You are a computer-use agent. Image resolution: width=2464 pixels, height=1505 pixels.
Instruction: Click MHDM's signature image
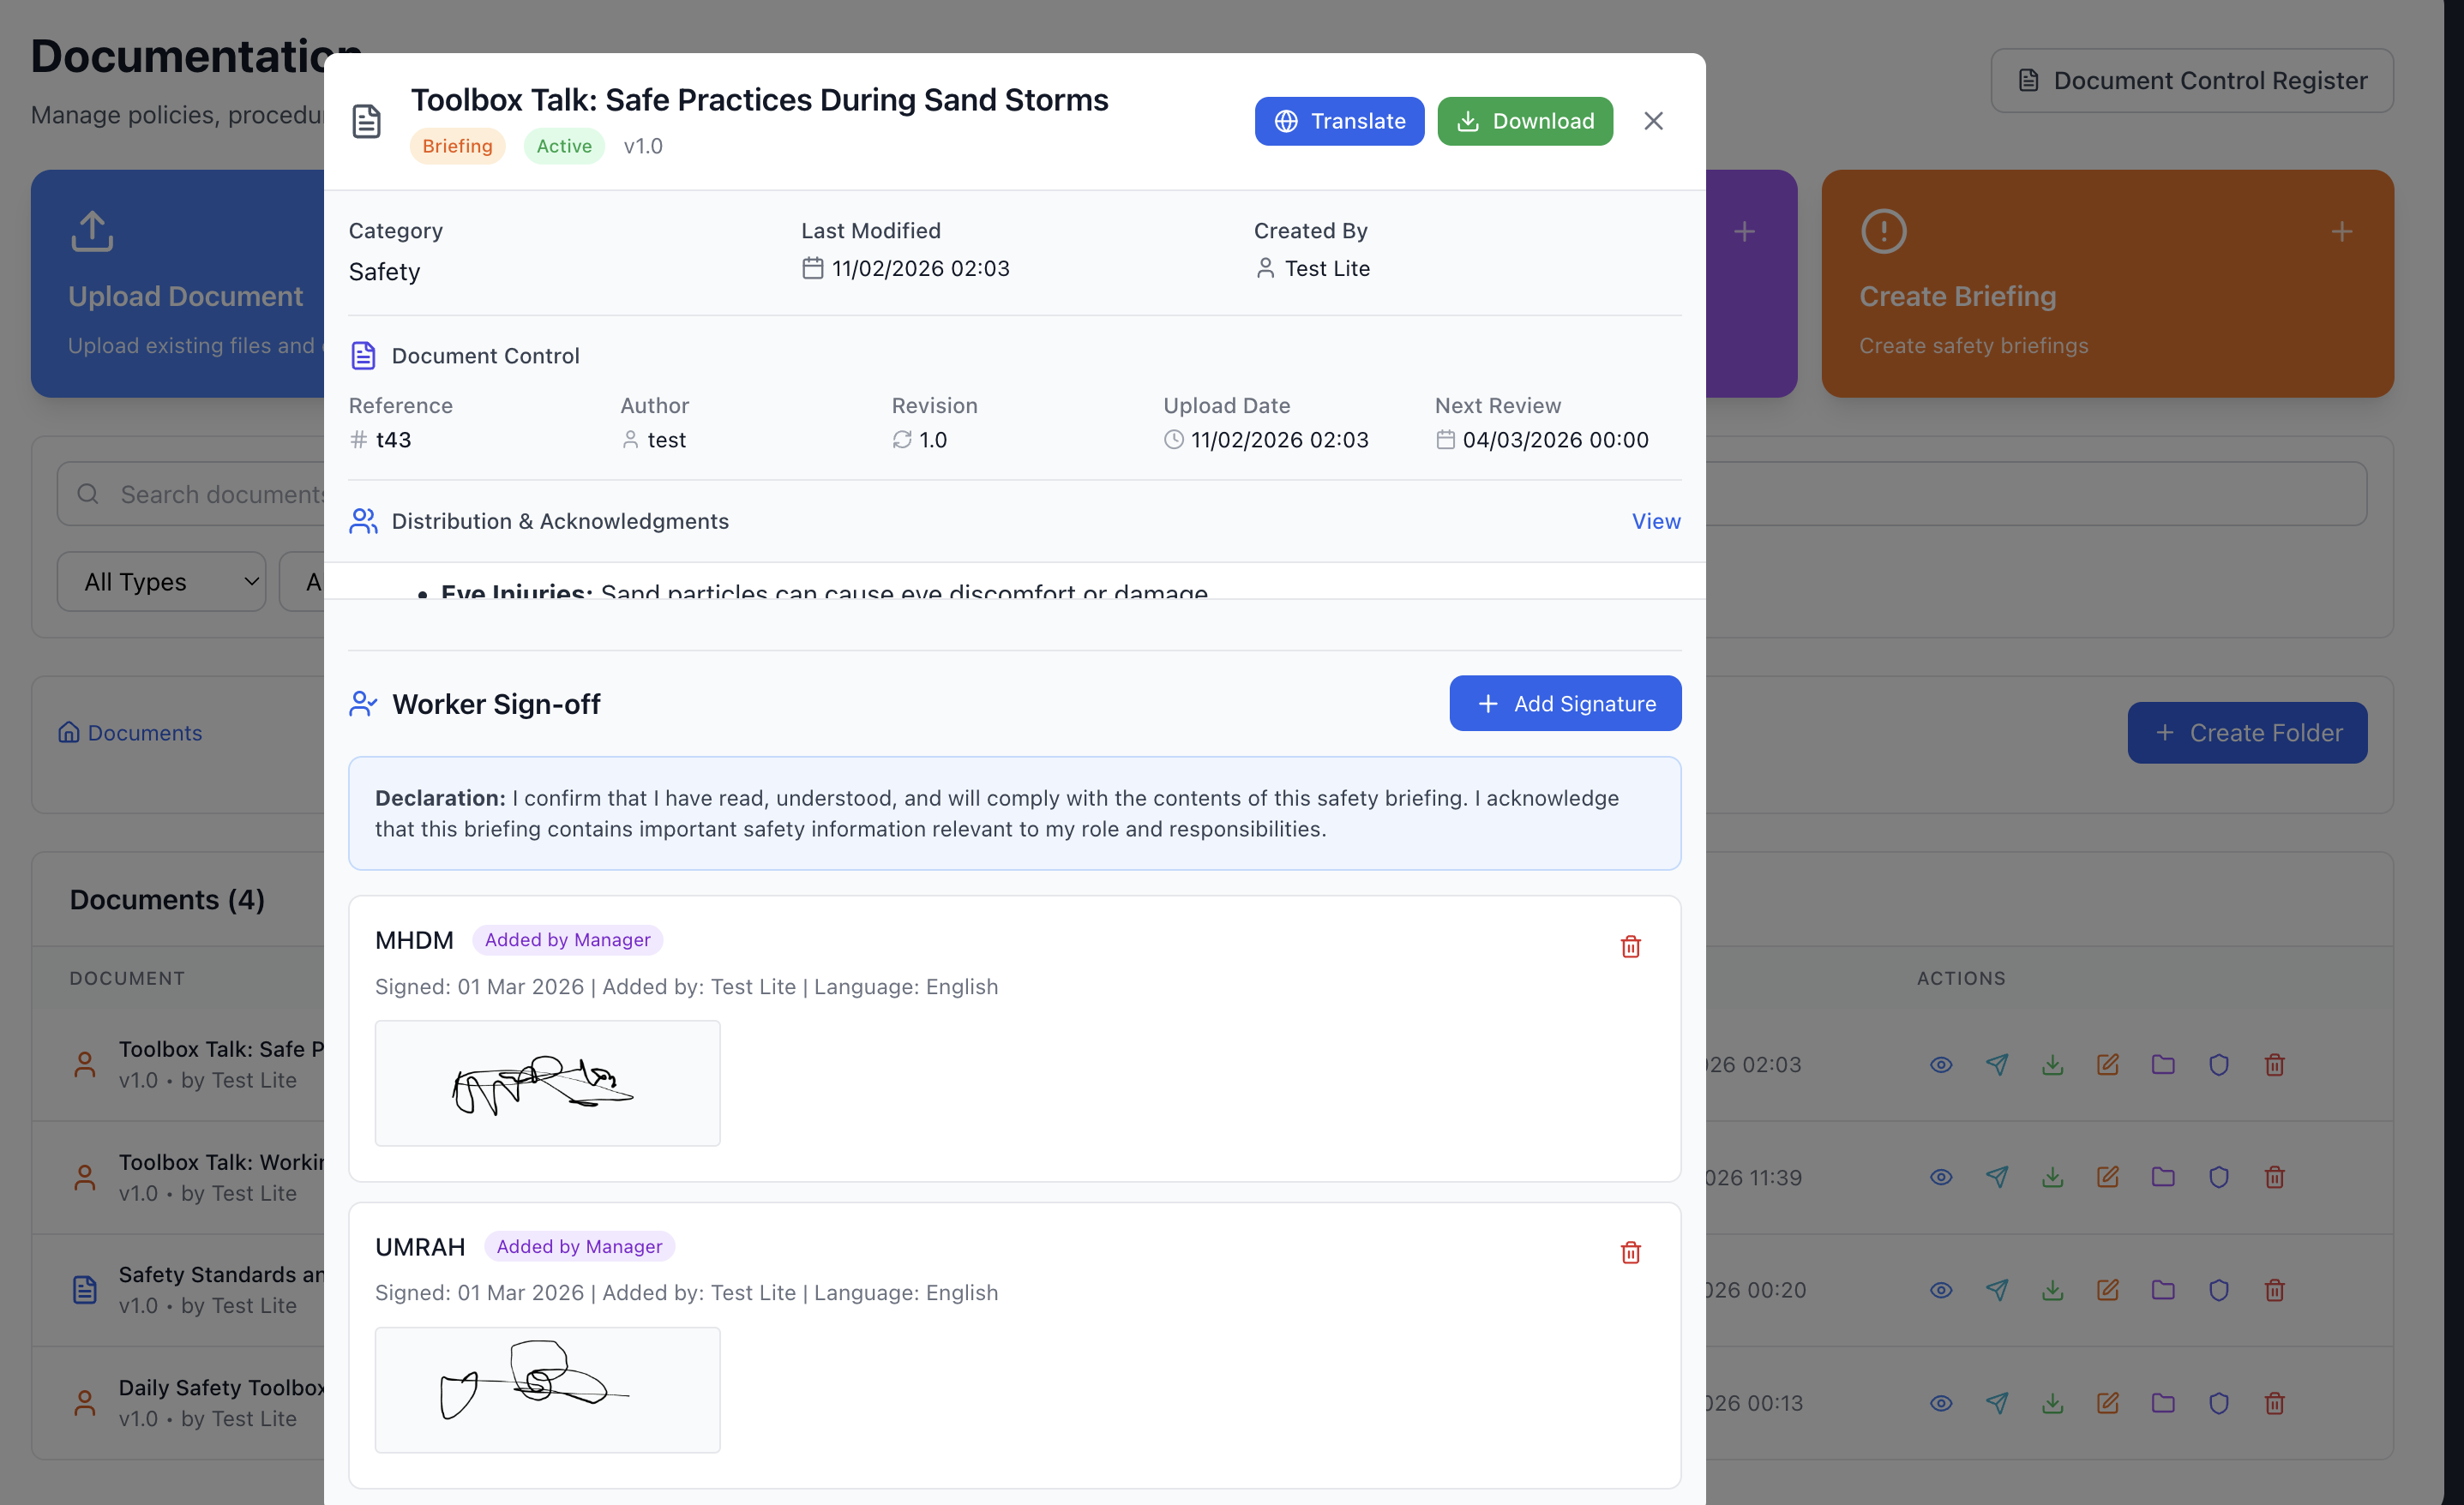(x=547, y=1083)
